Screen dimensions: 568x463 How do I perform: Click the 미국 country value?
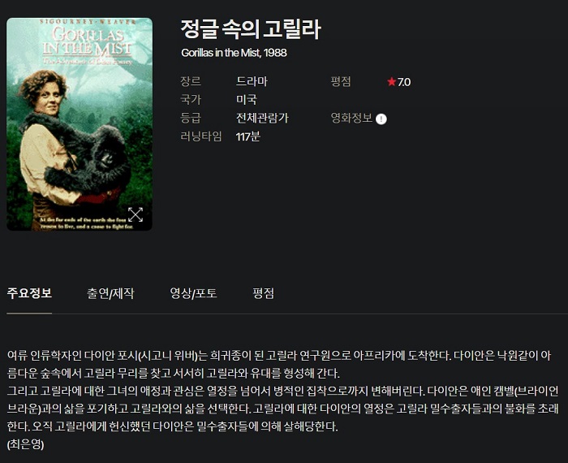click(x=247, y=99)
